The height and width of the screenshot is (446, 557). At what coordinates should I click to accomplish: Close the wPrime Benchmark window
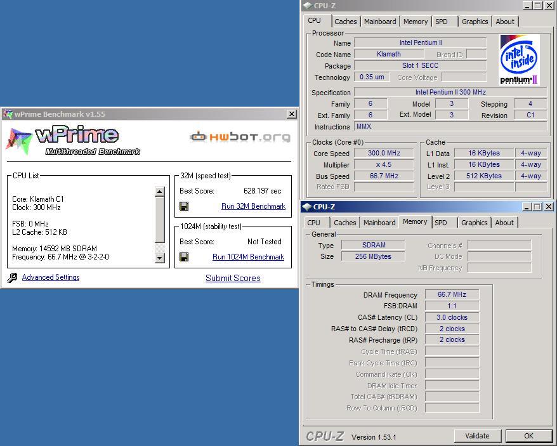point(292,114)
